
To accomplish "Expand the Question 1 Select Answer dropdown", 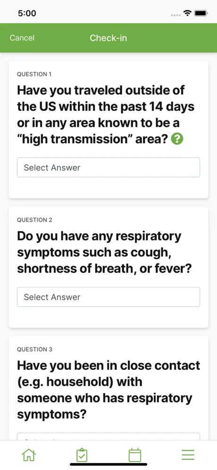I will [108, 167].
